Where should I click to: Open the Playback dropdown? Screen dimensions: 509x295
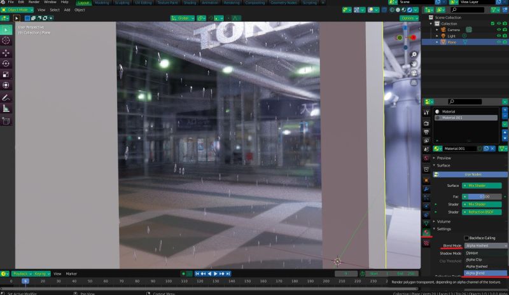[x=22, y=273]
